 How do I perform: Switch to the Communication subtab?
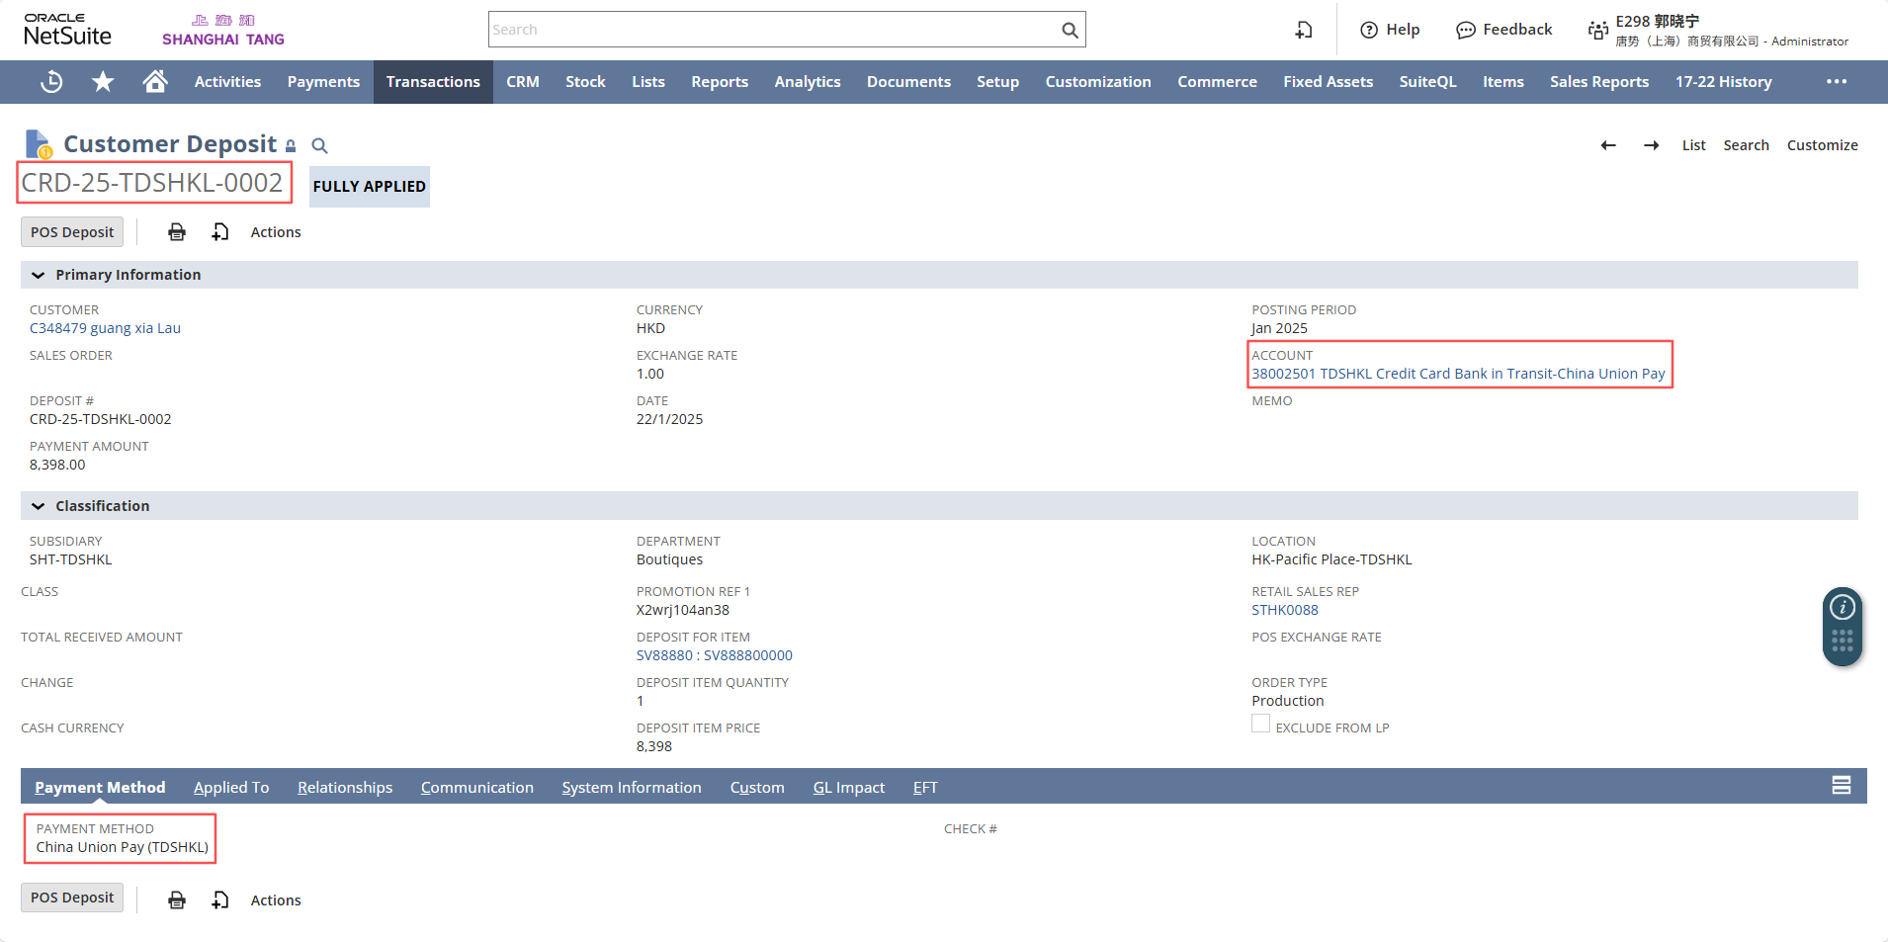click(x=477, y=787)
